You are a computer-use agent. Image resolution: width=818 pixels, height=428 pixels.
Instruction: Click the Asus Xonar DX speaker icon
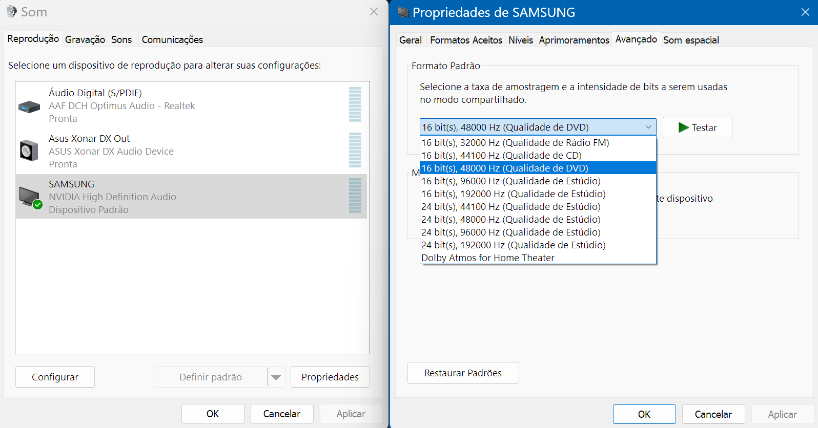point(29,151)
